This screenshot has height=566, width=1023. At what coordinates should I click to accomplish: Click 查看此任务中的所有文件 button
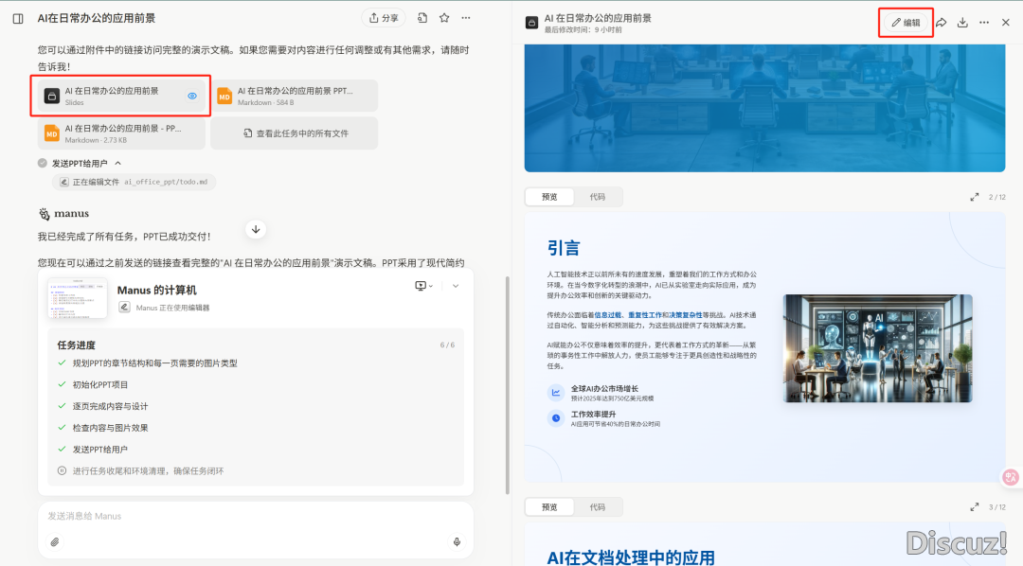pyautogui.click(x=294, y=133)
